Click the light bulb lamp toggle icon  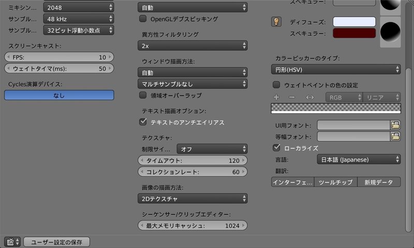pyautogui.click(x=276, y=22)
